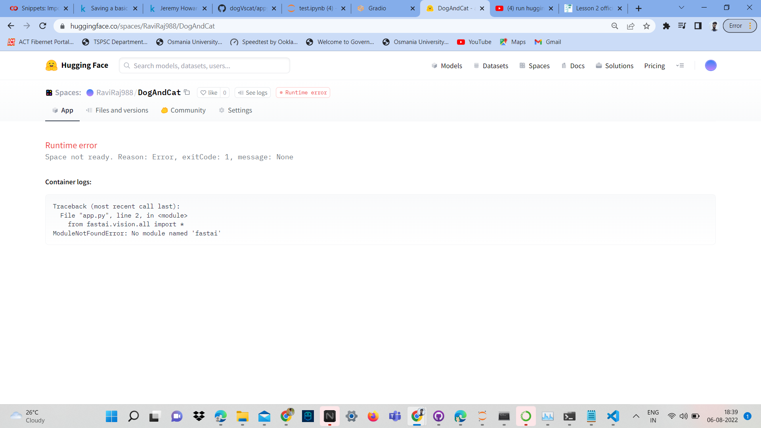Image resolution: width=761 pixels, height=428 pixels.
Task: Reload the current page
Action: click(43, 26)
